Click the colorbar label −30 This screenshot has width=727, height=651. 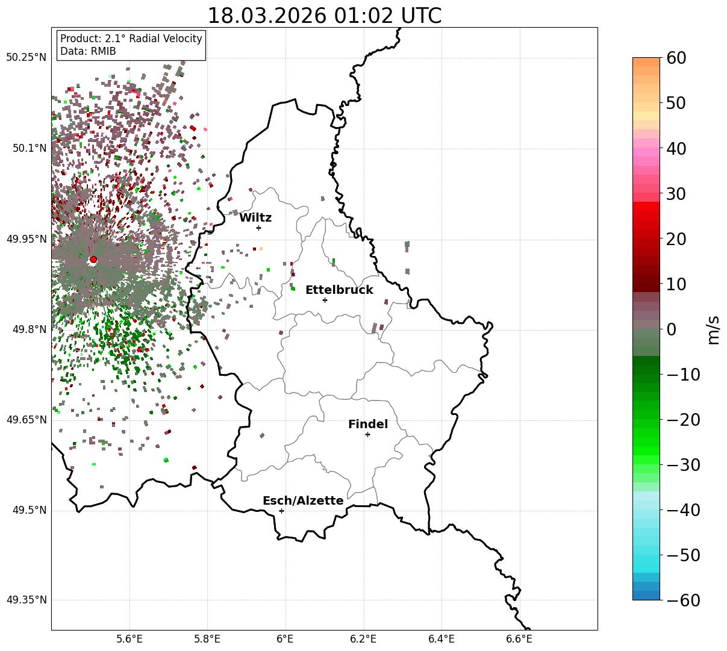(x=683, y=465)
